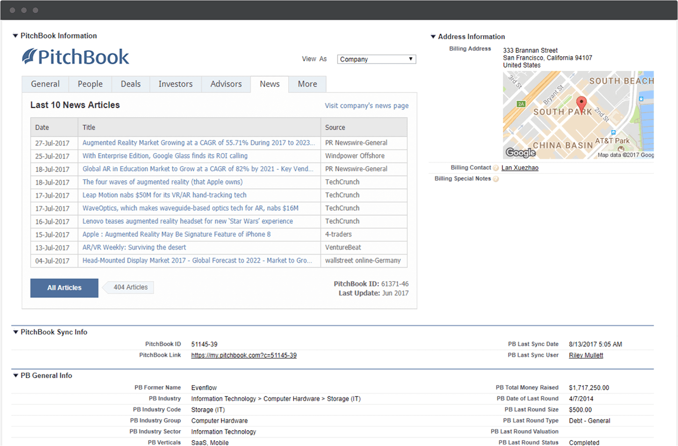Click the Billing Special Notes help icon
This screenshot has height=446, width=678.
[496, 179]
